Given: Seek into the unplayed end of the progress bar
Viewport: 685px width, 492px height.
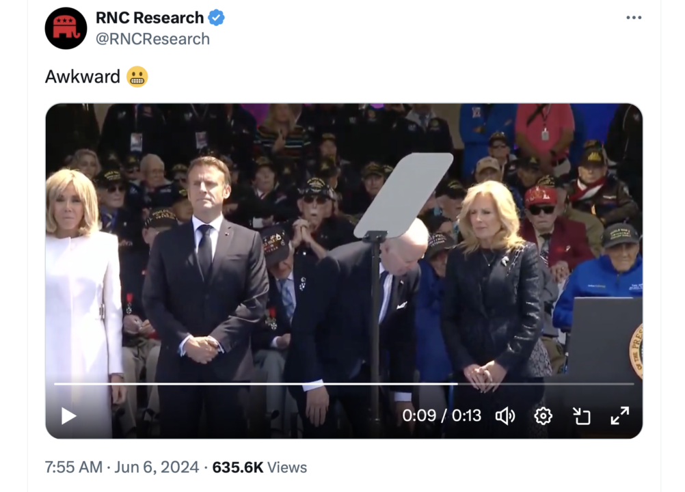Looking at the screenshot, I should pos(547,384).
